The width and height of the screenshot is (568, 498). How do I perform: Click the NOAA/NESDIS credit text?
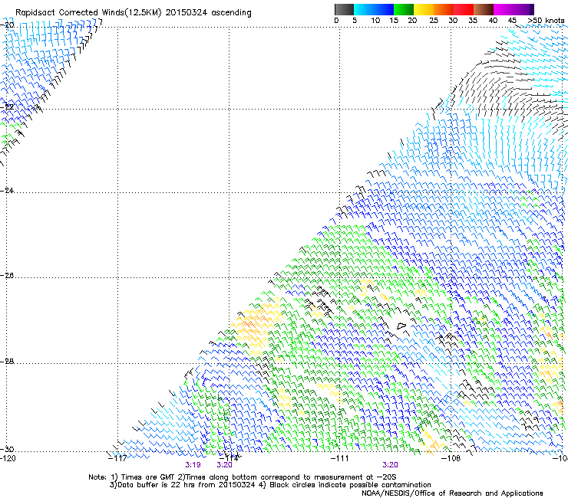pos(452,493)
